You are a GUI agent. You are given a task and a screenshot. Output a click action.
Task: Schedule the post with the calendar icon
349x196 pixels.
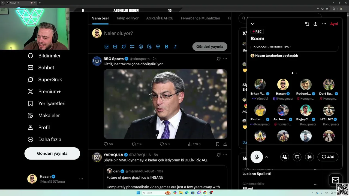coord(149,47)
